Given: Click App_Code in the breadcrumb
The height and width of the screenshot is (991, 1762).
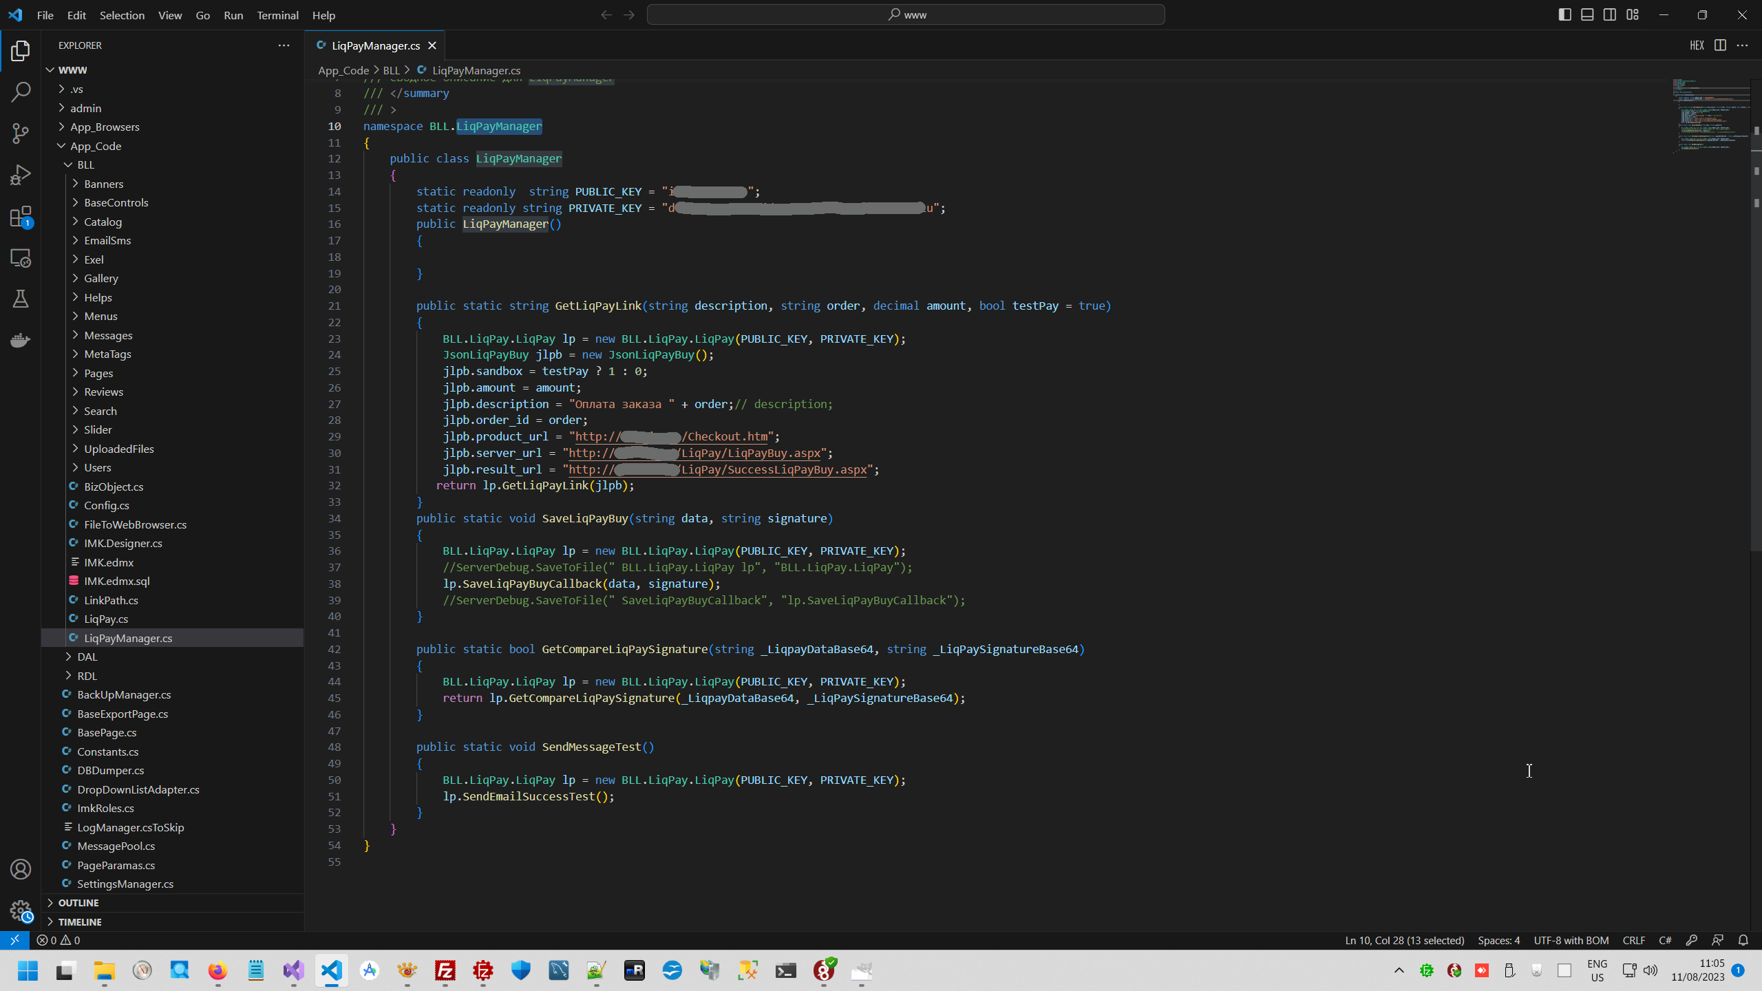Looking at the screenshot, I should 343,70.
